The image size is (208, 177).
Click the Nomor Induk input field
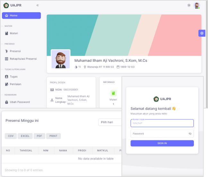pos(162,123)
